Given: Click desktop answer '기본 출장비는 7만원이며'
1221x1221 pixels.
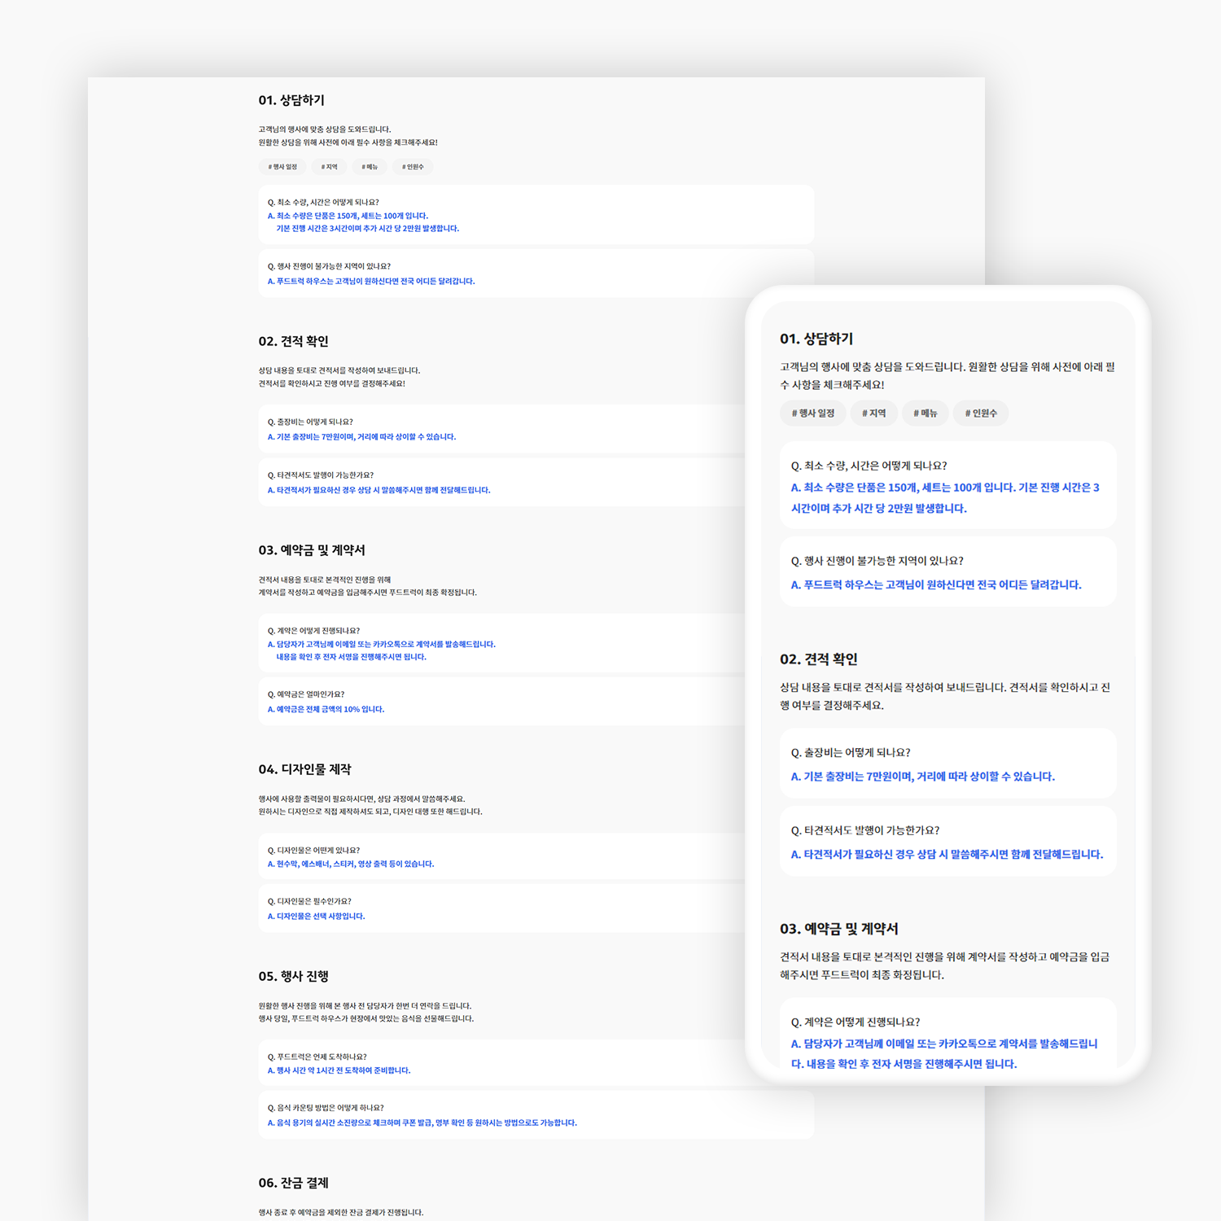Looking at the screenshot, I should (361, 436).
